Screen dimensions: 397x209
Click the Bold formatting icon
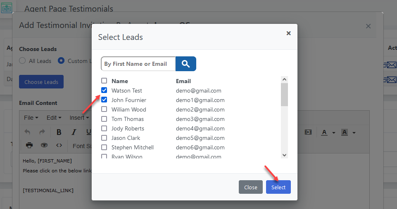[59, 132]
